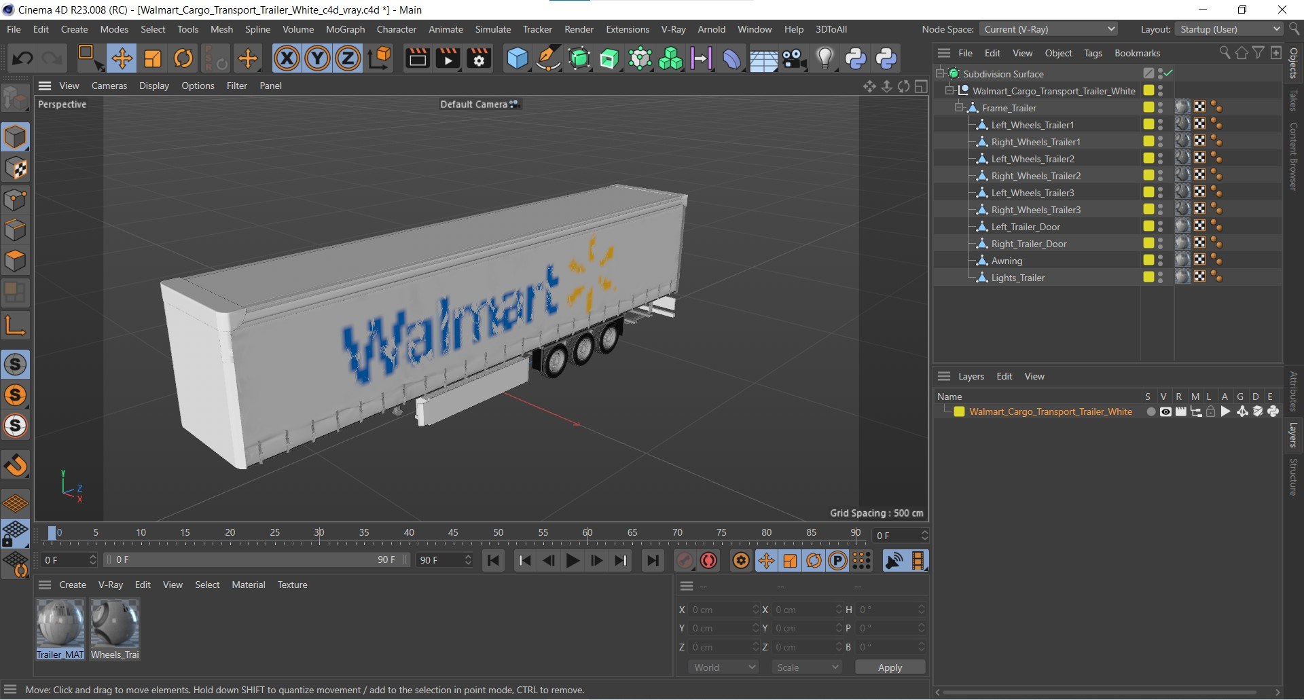Open viewport Cameras menu

click(109, 86)
